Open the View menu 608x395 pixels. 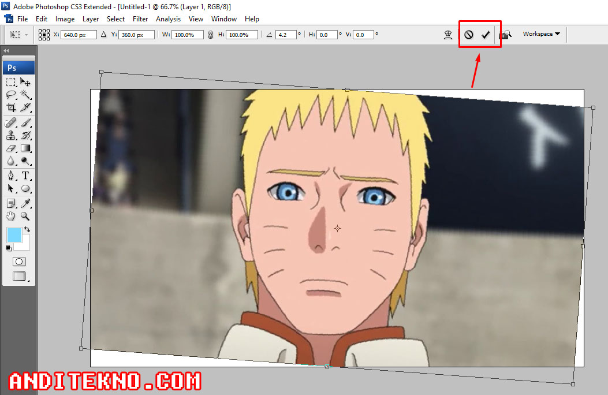[x=196, y=19]
